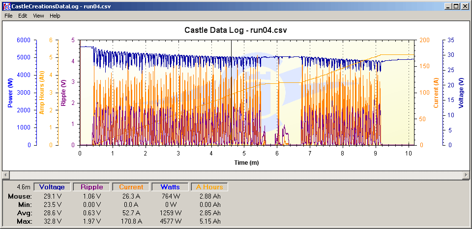
Task: Click the Max ripple value 1.97 V
Action: (x=91, y=222)
